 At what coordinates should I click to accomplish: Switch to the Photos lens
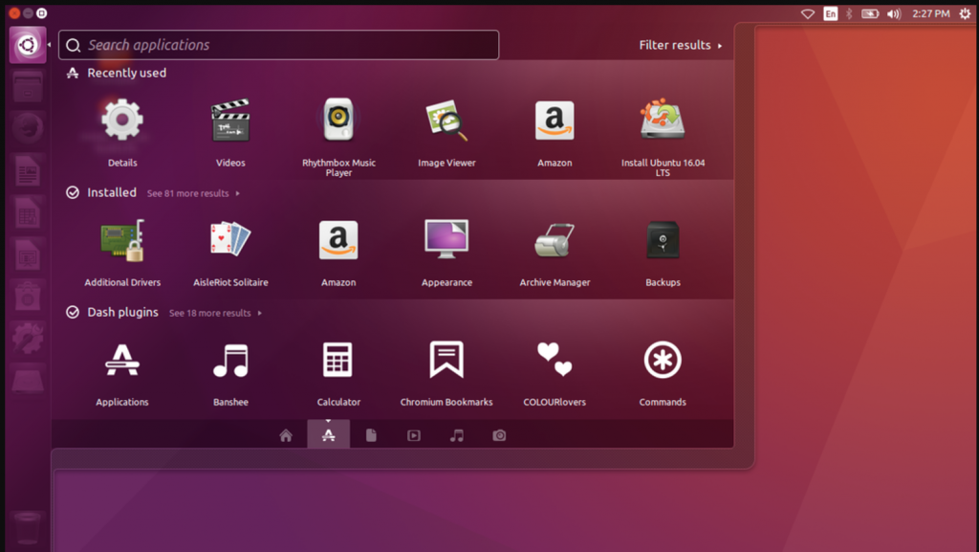pos(499,435)
